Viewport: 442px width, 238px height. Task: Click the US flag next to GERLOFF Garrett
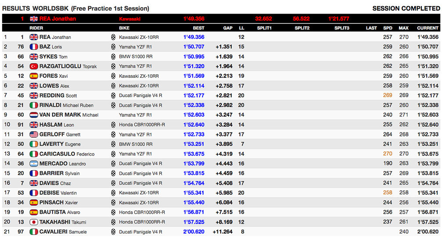[34, 134]
